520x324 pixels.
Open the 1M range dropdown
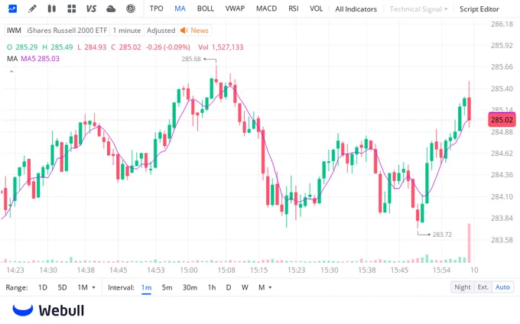point(86,287)
